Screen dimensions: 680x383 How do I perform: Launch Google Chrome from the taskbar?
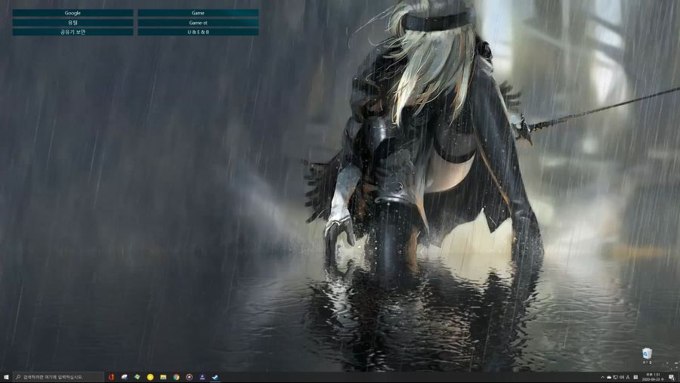point(176,377)
